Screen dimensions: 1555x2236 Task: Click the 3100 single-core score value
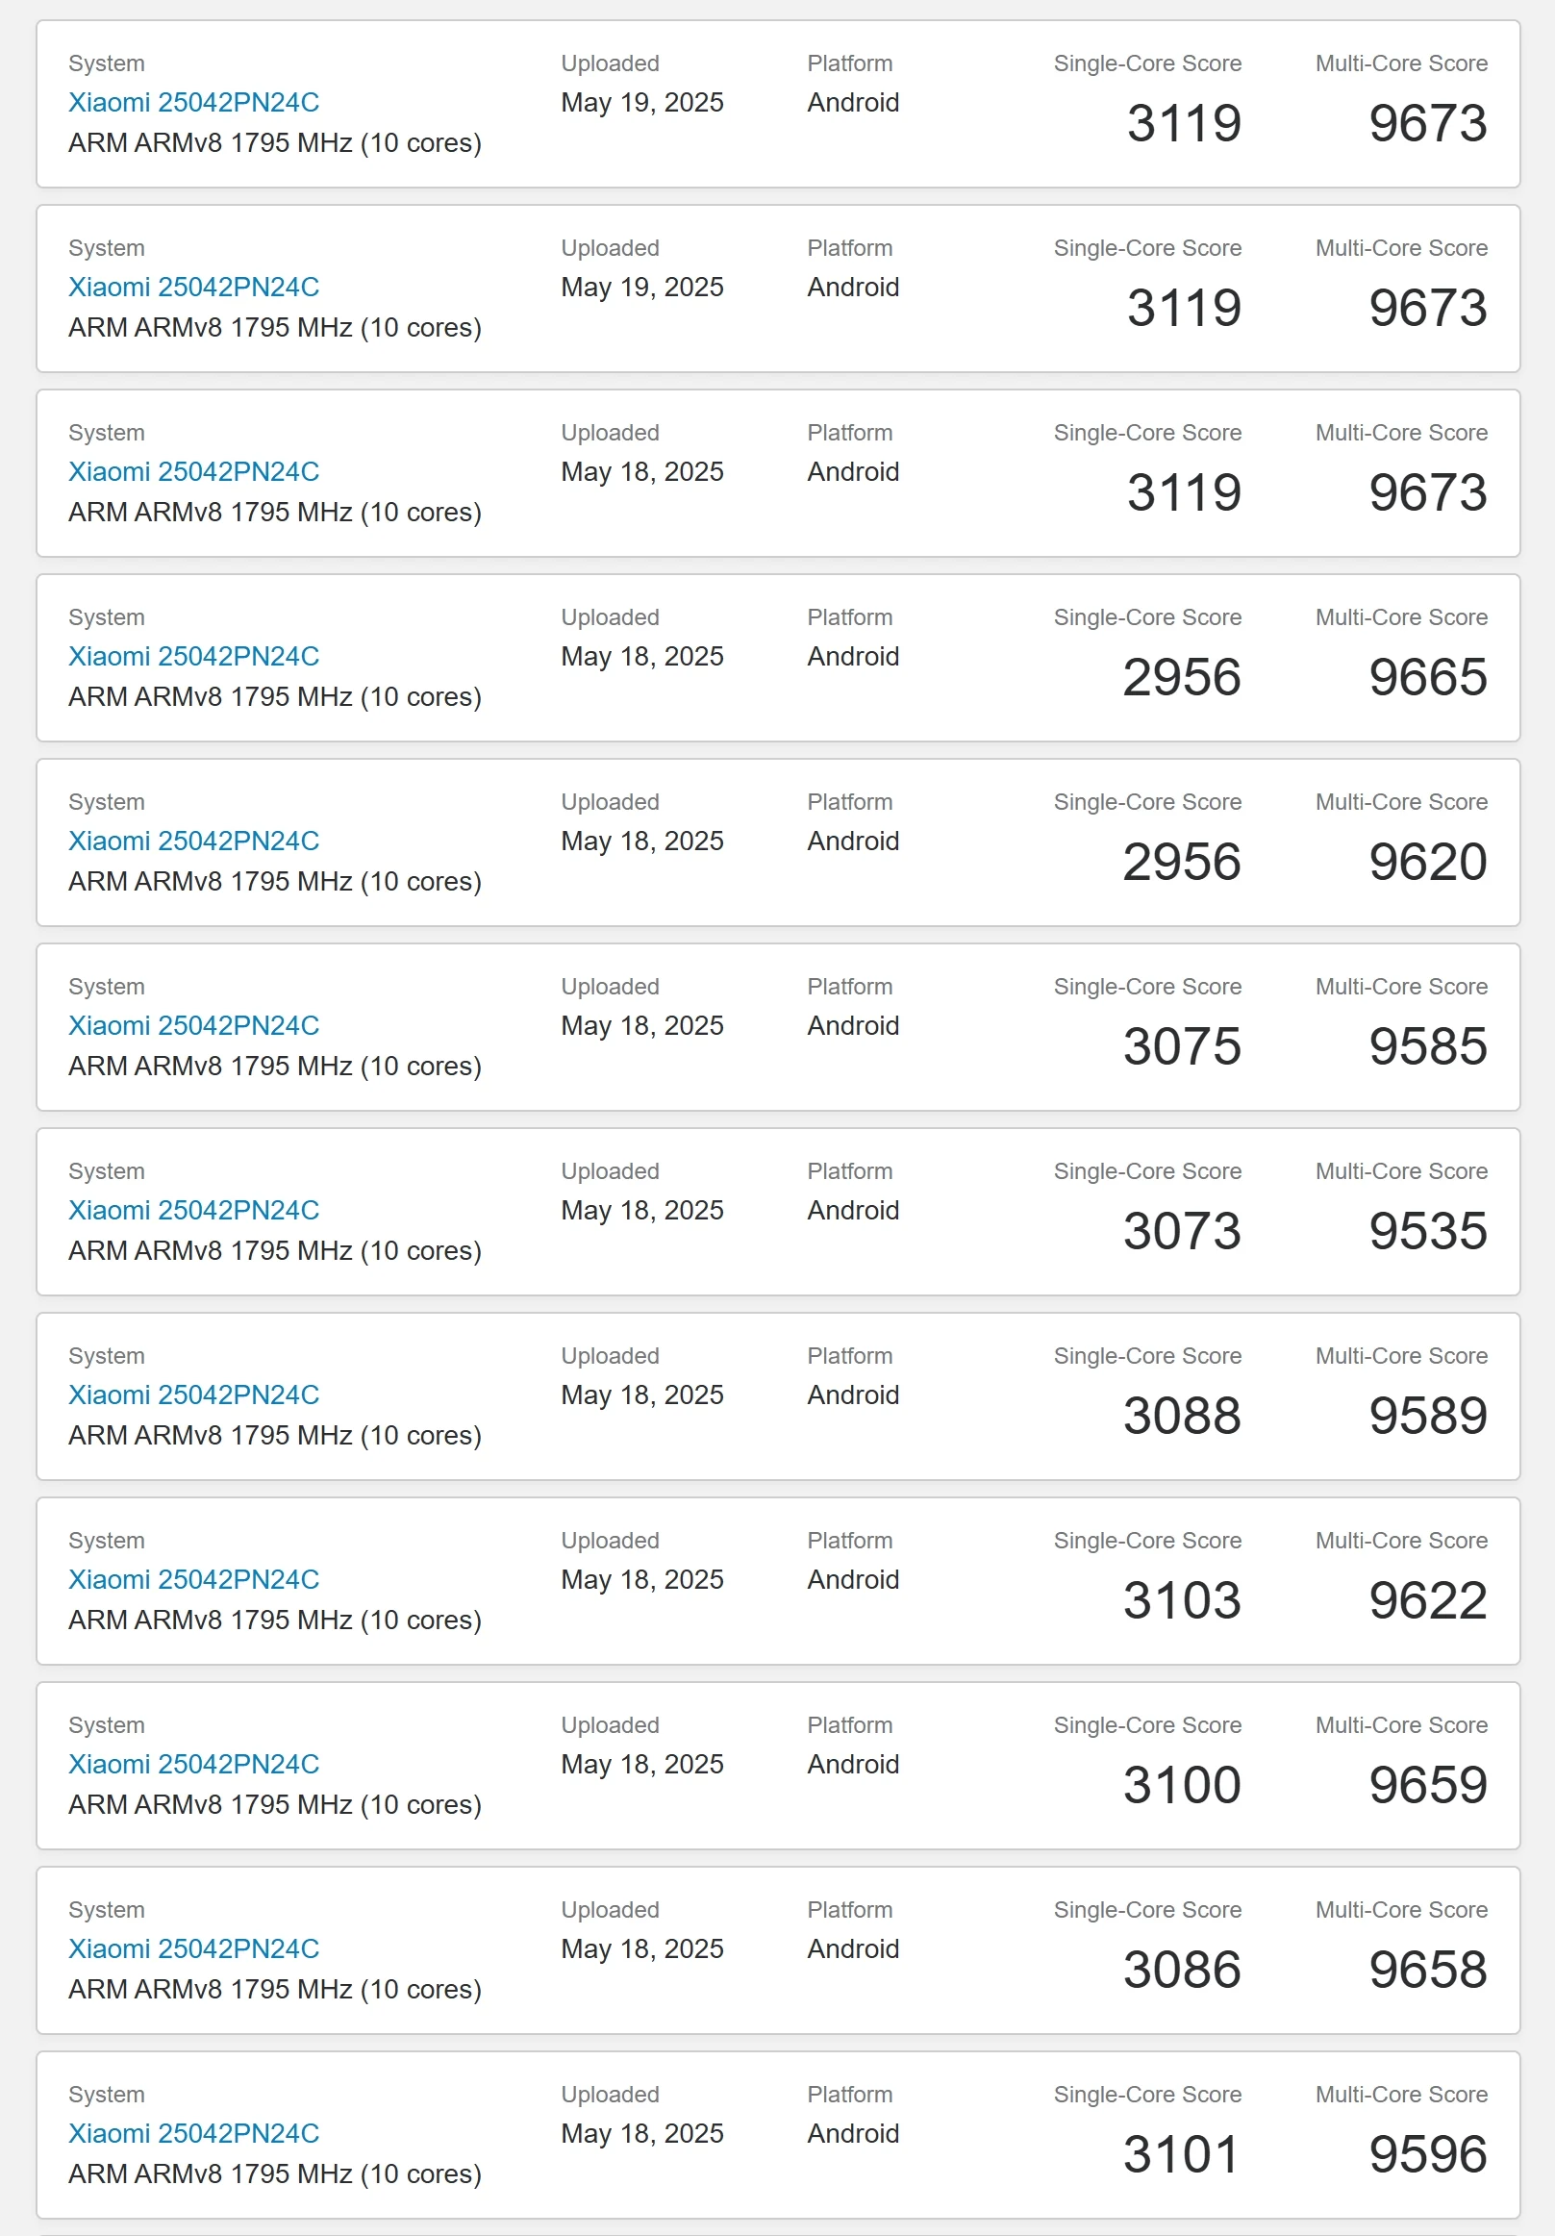[1182, 1785]
